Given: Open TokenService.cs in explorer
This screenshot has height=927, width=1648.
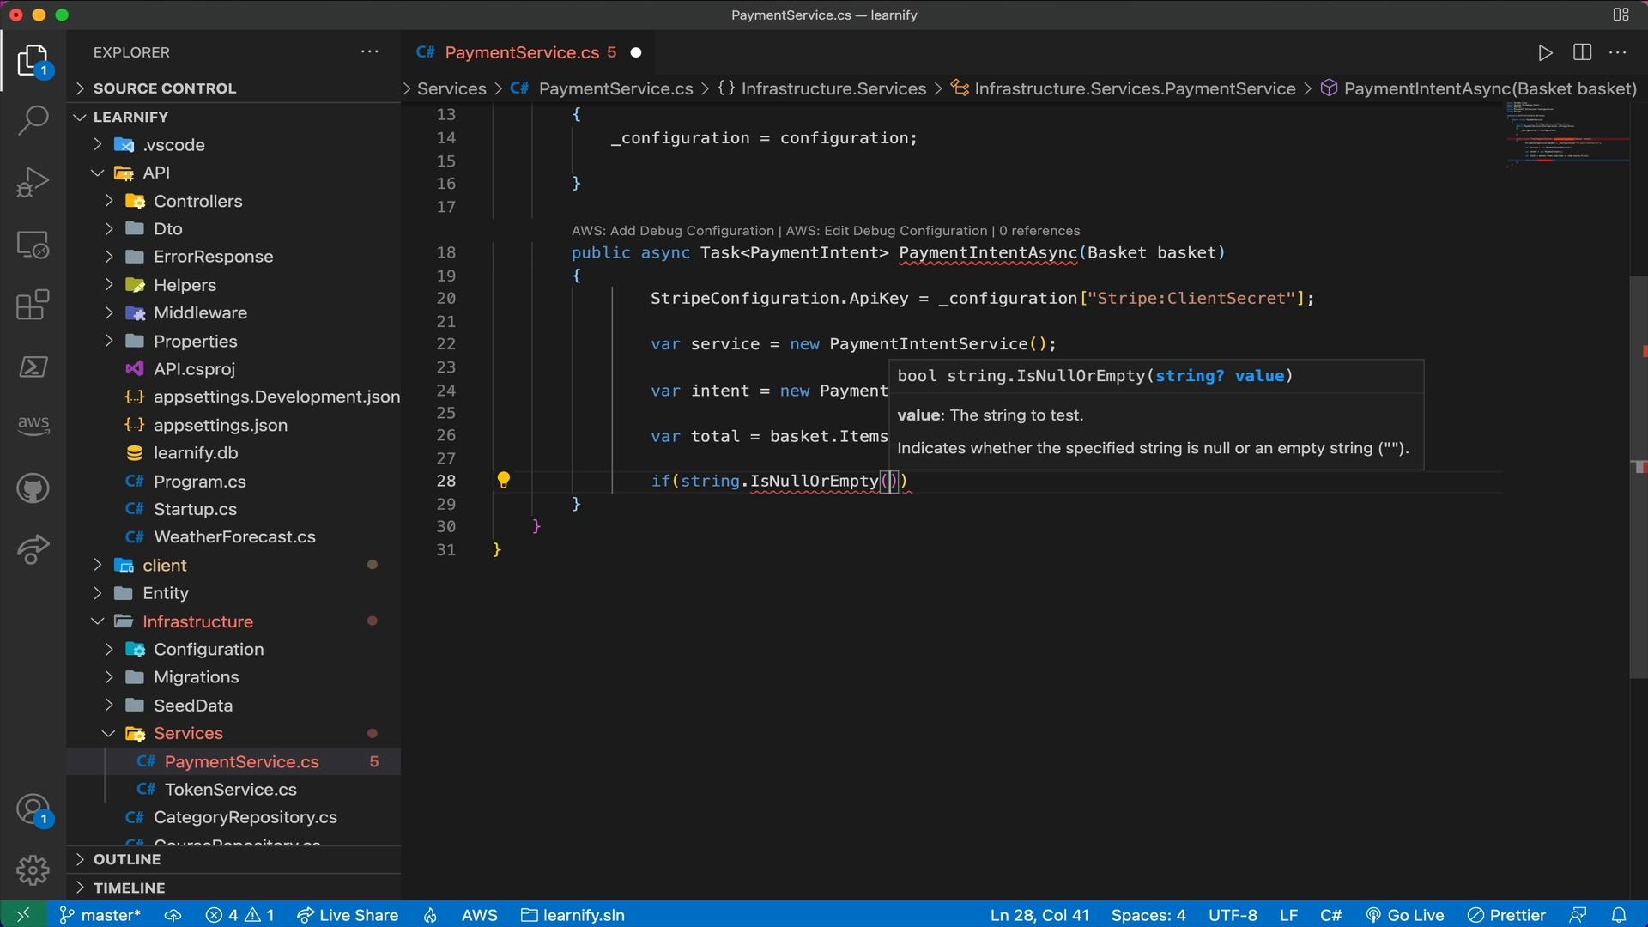Looking at the screenshot, I should click(230, 790).
